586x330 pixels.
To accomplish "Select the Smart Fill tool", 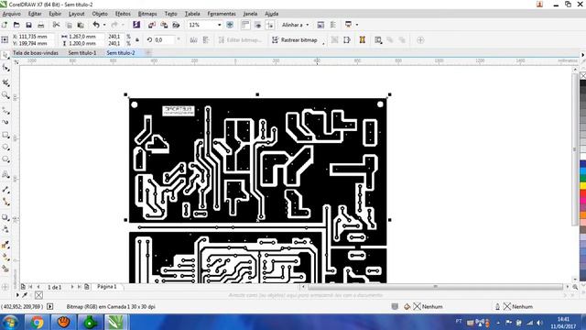I will (5, 269).
